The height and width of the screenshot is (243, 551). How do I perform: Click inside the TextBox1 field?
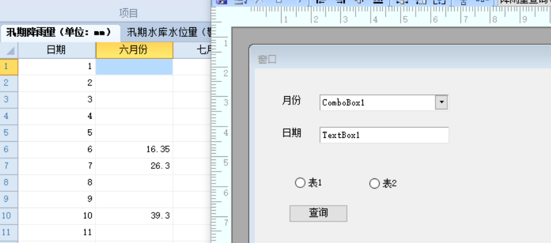(x=384, y=135)
